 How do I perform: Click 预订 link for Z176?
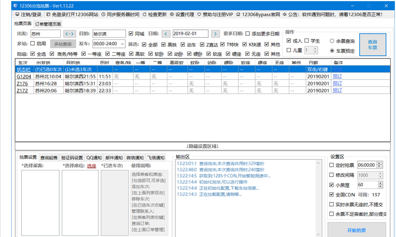pos(337,83)
